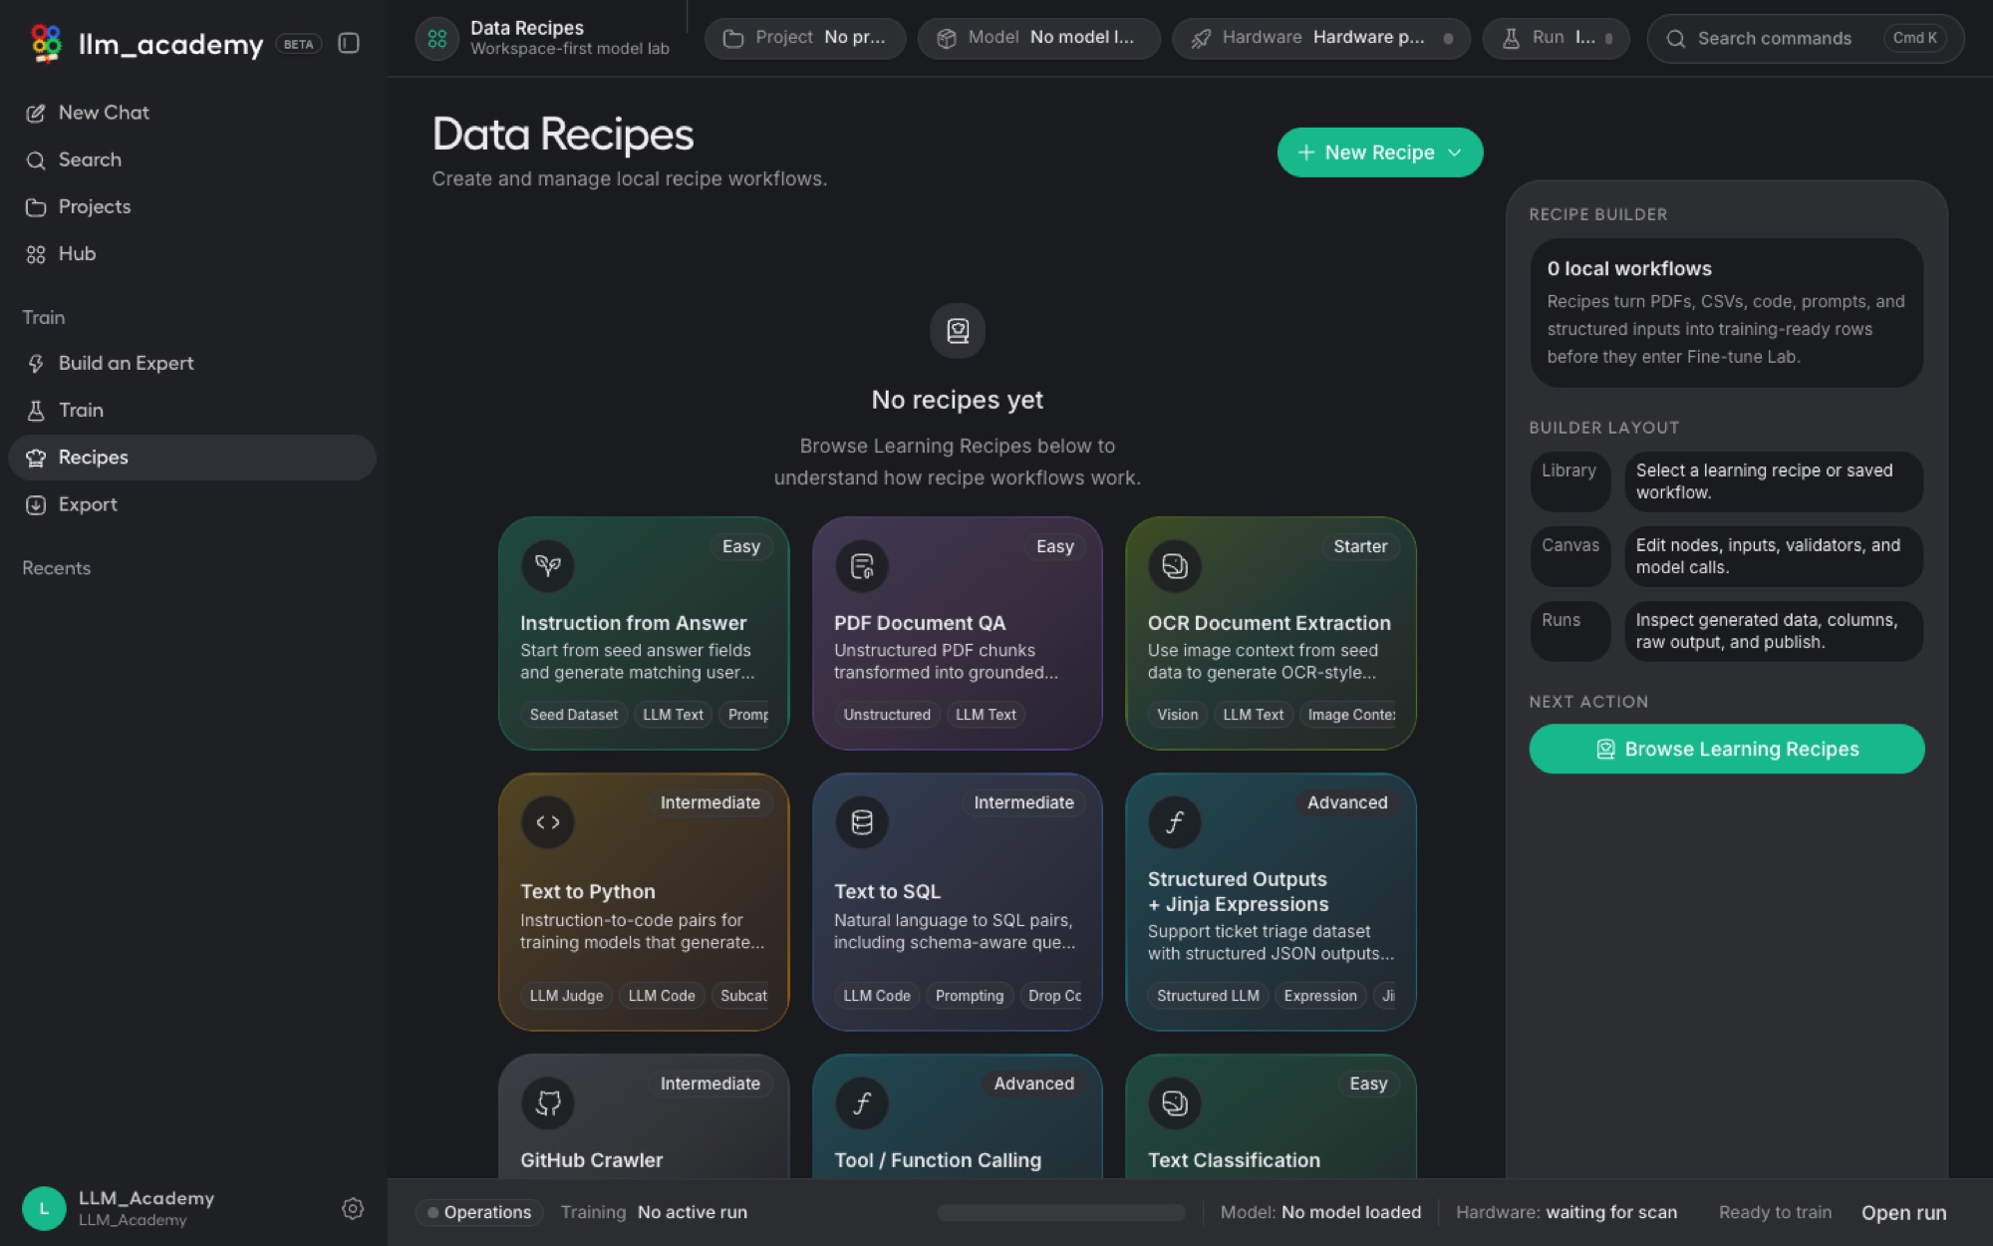Screen dimensions: 1993x1246
Task: Click the Data Recipes header grid icon
Action: [x=436, y=39]
